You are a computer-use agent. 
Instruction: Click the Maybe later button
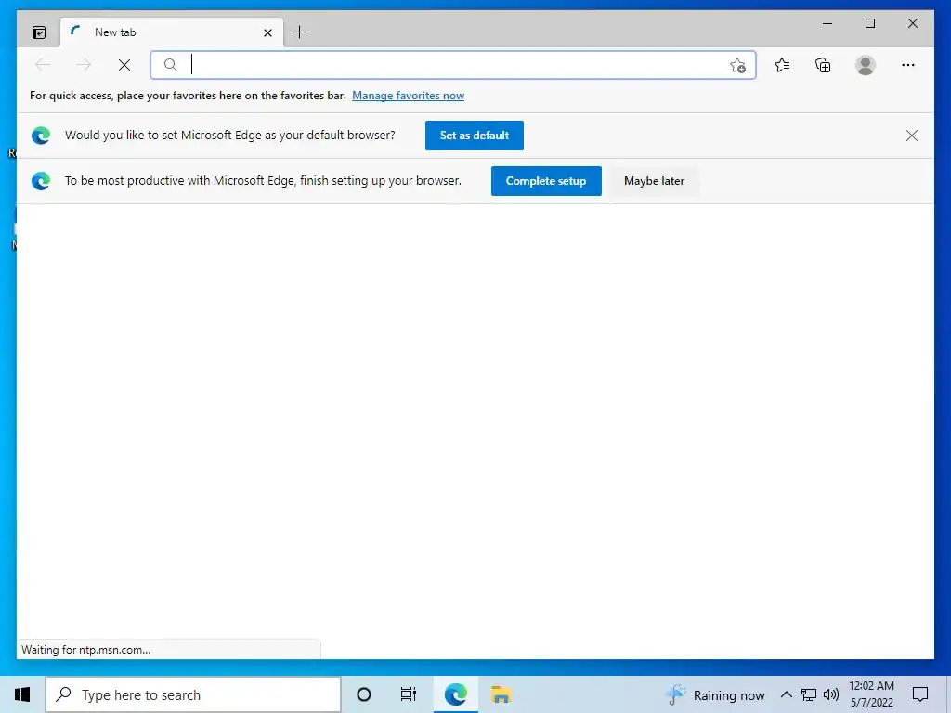(654, 181)
